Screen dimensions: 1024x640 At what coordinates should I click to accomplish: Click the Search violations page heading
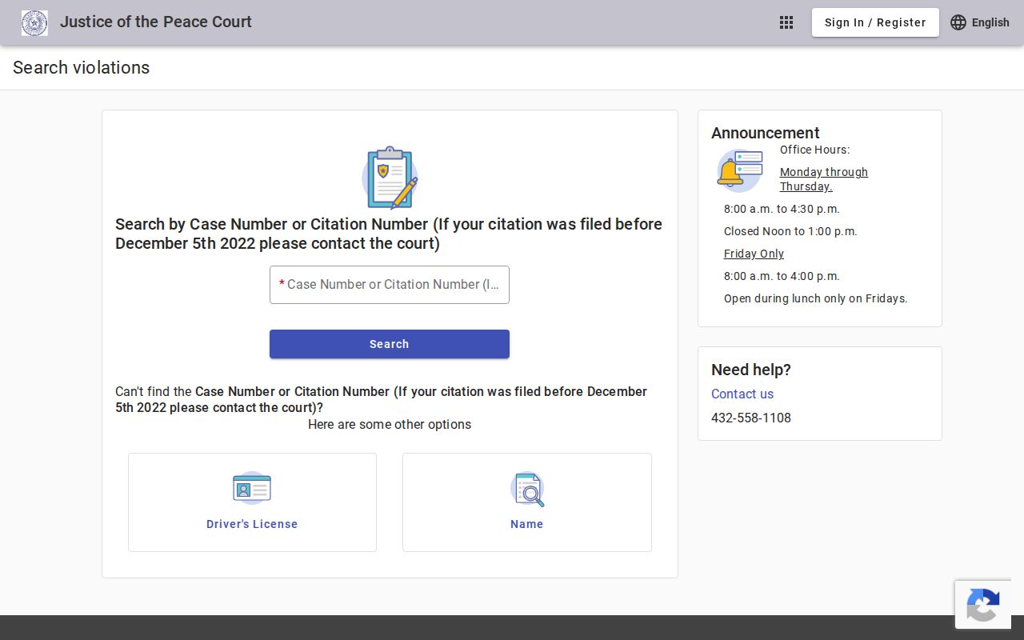point(82,67)
